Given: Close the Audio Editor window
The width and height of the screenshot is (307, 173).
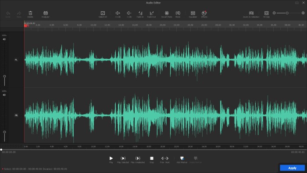Looking at the screenshot, I should [x=303, y=3].
